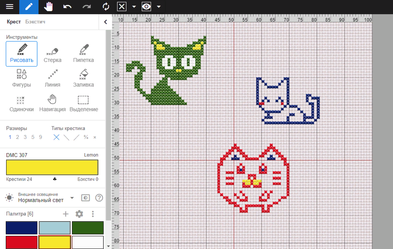The height and width of the screenshot is (249, 393).
Task: Select the Стерка eraser tool
Action: (x=52, y=54)
